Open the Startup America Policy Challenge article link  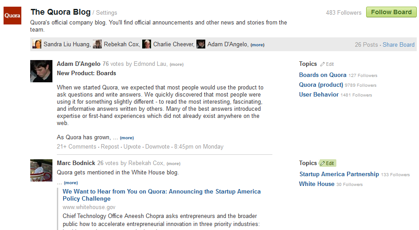coord(162,195)
